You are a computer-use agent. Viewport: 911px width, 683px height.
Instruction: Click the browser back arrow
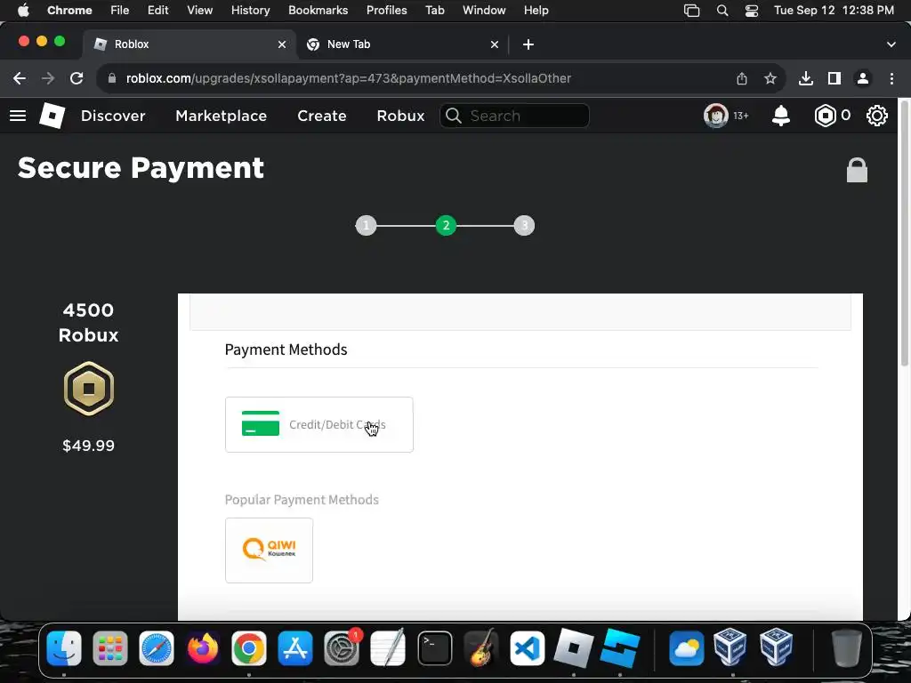(20, 78)
